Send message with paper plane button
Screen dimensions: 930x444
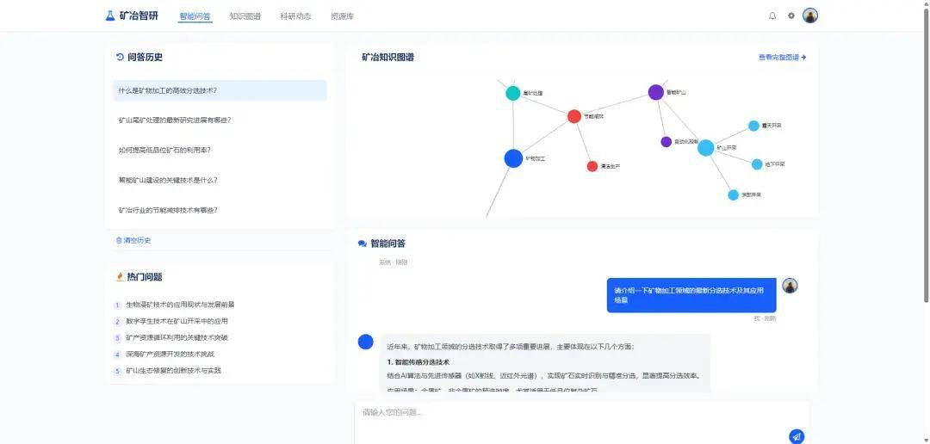coord(797,436)
